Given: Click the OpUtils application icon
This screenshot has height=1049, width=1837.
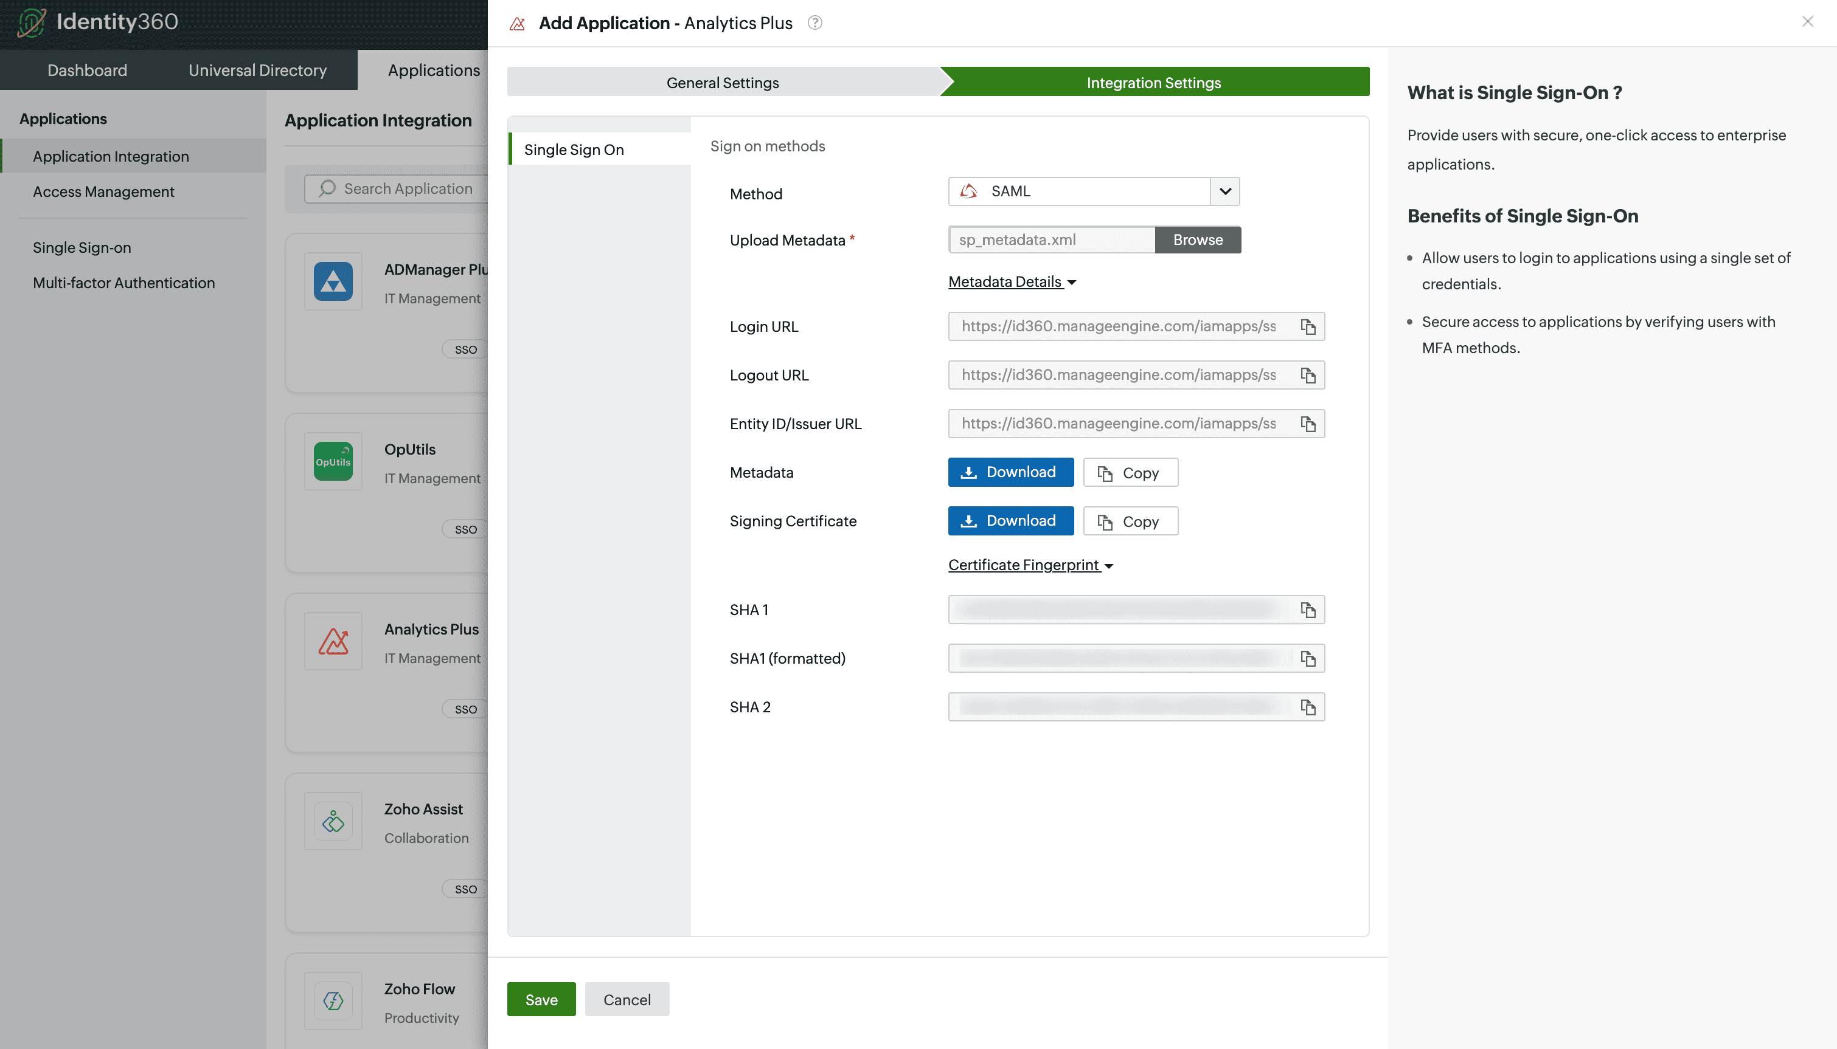Looking at the screenshot, I should [332, 461].
